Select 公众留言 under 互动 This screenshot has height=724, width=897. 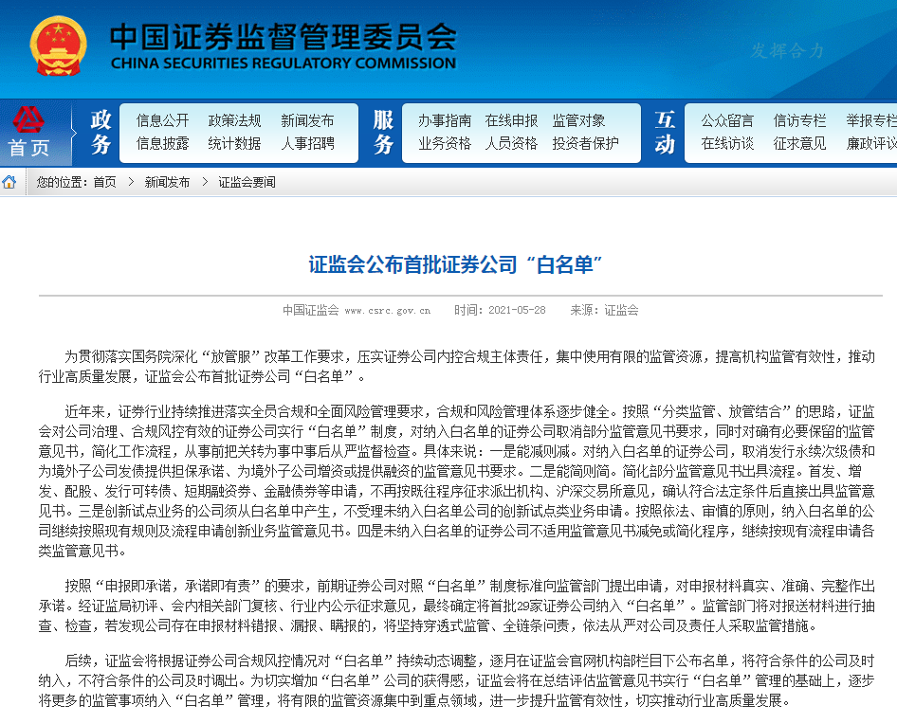[728, 121]
